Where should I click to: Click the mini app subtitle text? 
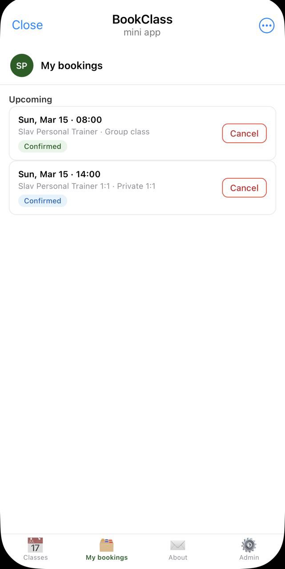click(142, 32)
